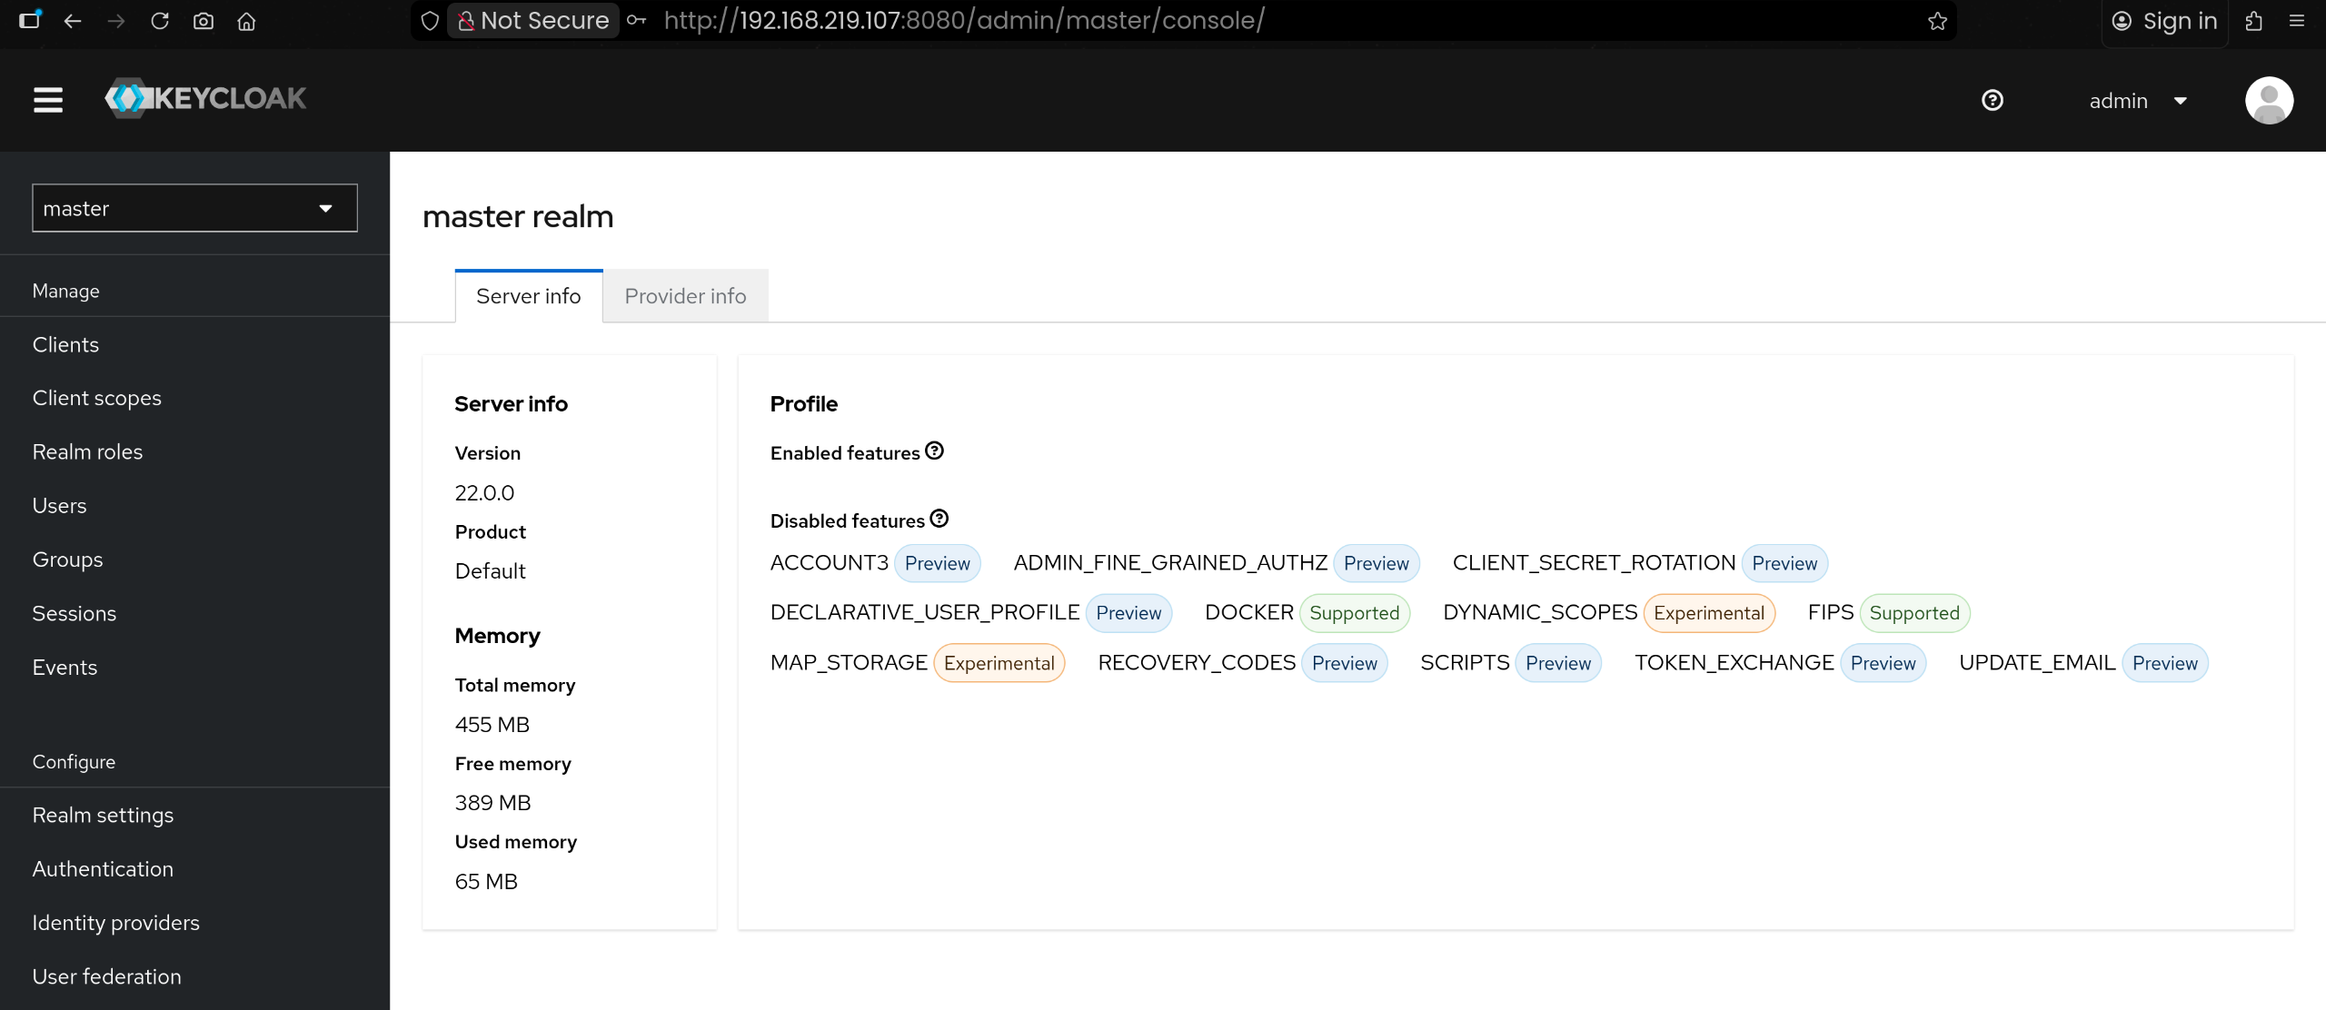Select the Server info tab
Viewport: 2326px width, 1010px height.
pos(528,296)
